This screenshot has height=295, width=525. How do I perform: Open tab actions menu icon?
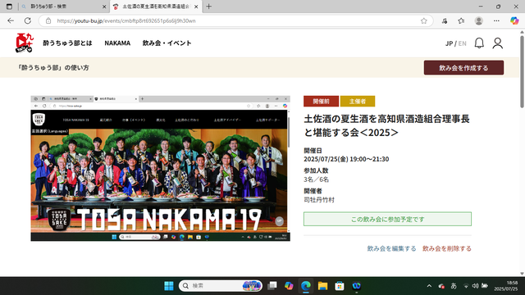[x=9, y=7]
